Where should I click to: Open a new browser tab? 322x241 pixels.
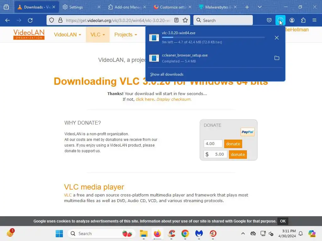pyautogui.click(x=247, y=7)
